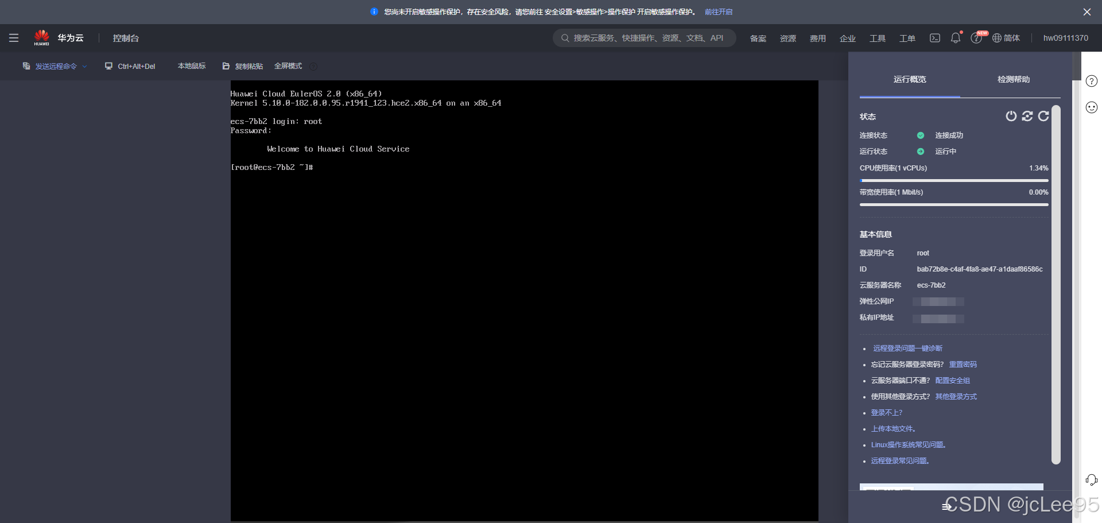
Task: Click the CPU usage progress bar
Action: click(954, 180)
